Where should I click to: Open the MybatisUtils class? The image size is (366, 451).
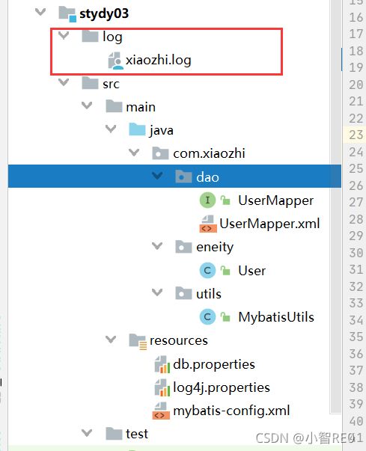[276, 317]
